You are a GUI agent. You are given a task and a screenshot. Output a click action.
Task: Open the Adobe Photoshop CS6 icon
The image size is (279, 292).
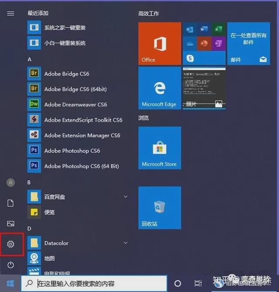34,151
